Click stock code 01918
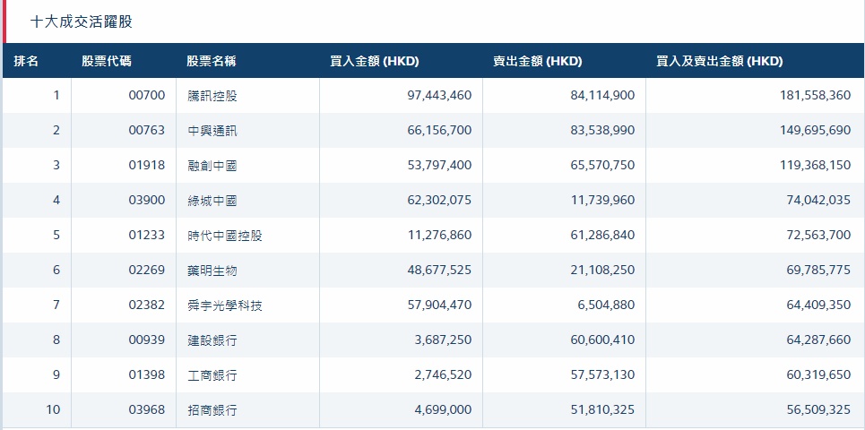This screenshot has width=865, height=430. pos(147,166)
